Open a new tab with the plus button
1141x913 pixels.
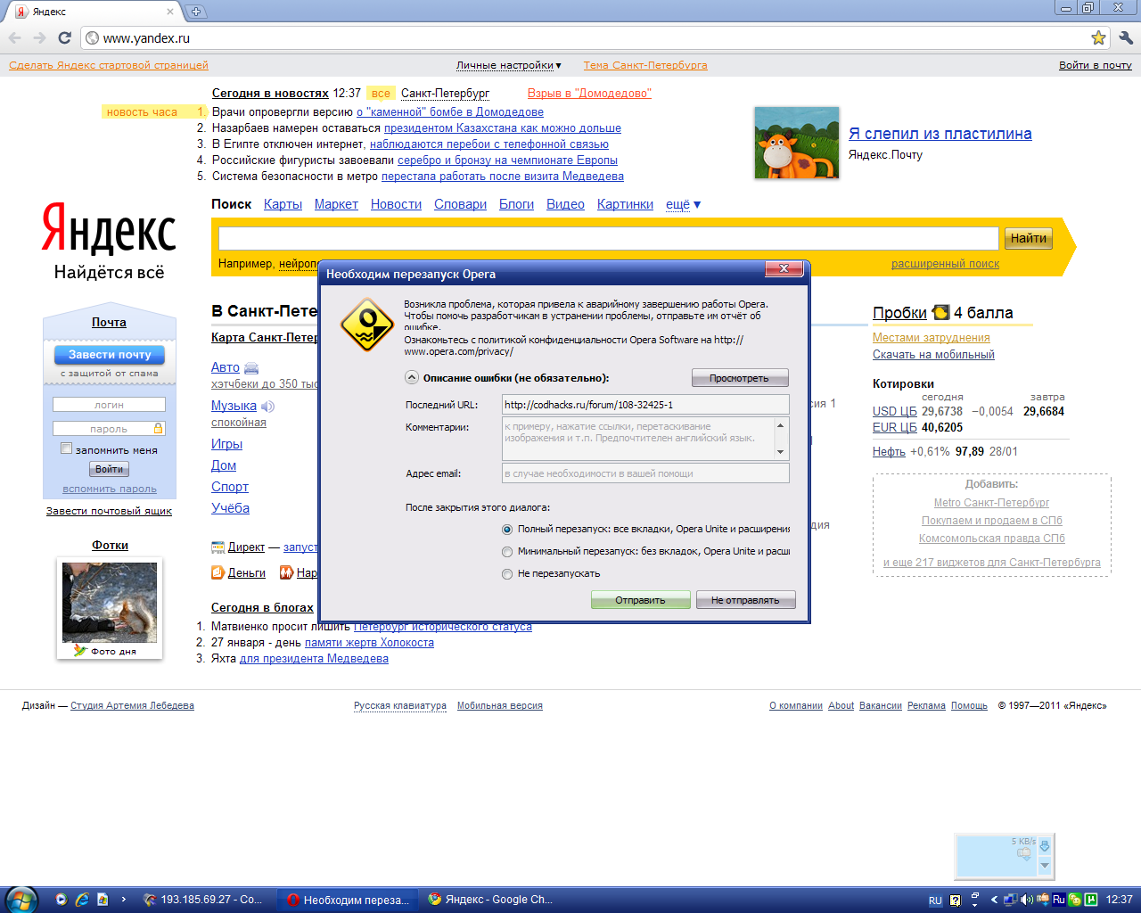(196, 12)
